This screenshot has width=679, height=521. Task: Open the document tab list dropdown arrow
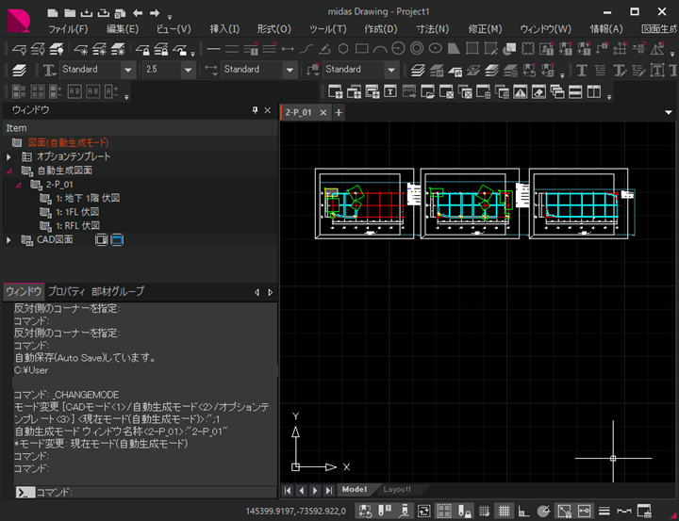point(669,112)
